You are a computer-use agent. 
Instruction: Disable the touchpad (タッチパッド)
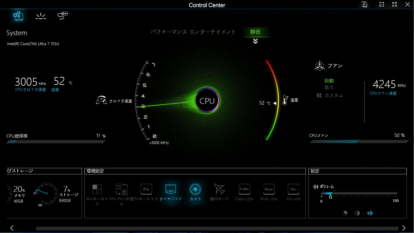[x=170, y=189]
